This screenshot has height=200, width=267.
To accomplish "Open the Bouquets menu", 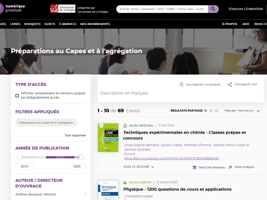I will [32, 24].
